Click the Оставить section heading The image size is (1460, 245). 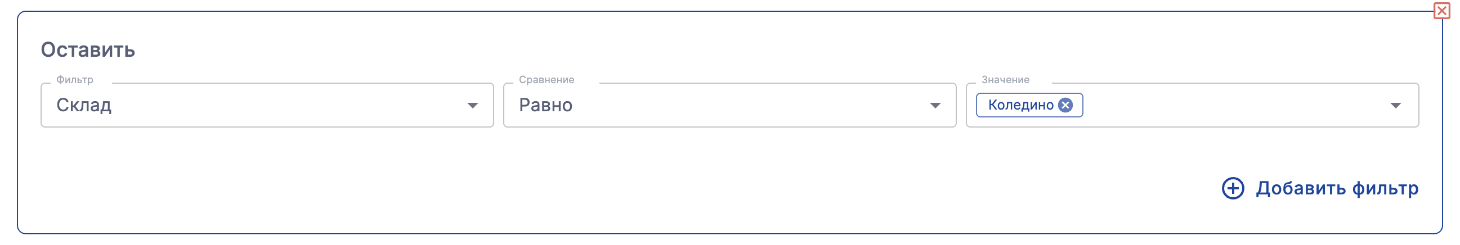(88, 50)
